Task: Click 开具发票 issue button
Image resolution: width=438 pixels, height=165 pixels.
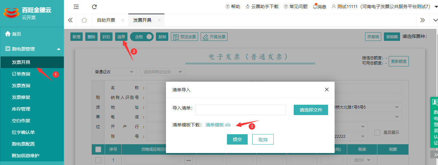Action: coord(214,37)
